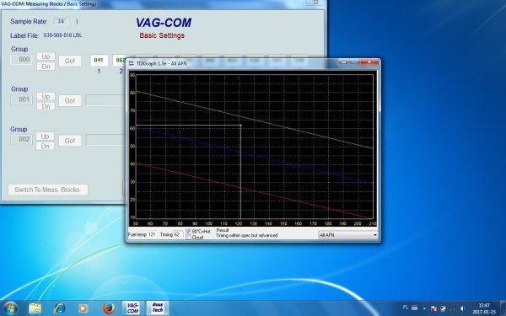506x316 pixels.
Task: Click Up button for Group 001
Action: pos(46,96)
